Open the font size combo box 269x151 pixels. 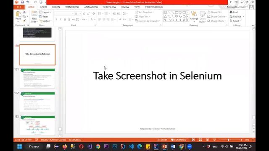pyautogui.click(x=78, y=14)
